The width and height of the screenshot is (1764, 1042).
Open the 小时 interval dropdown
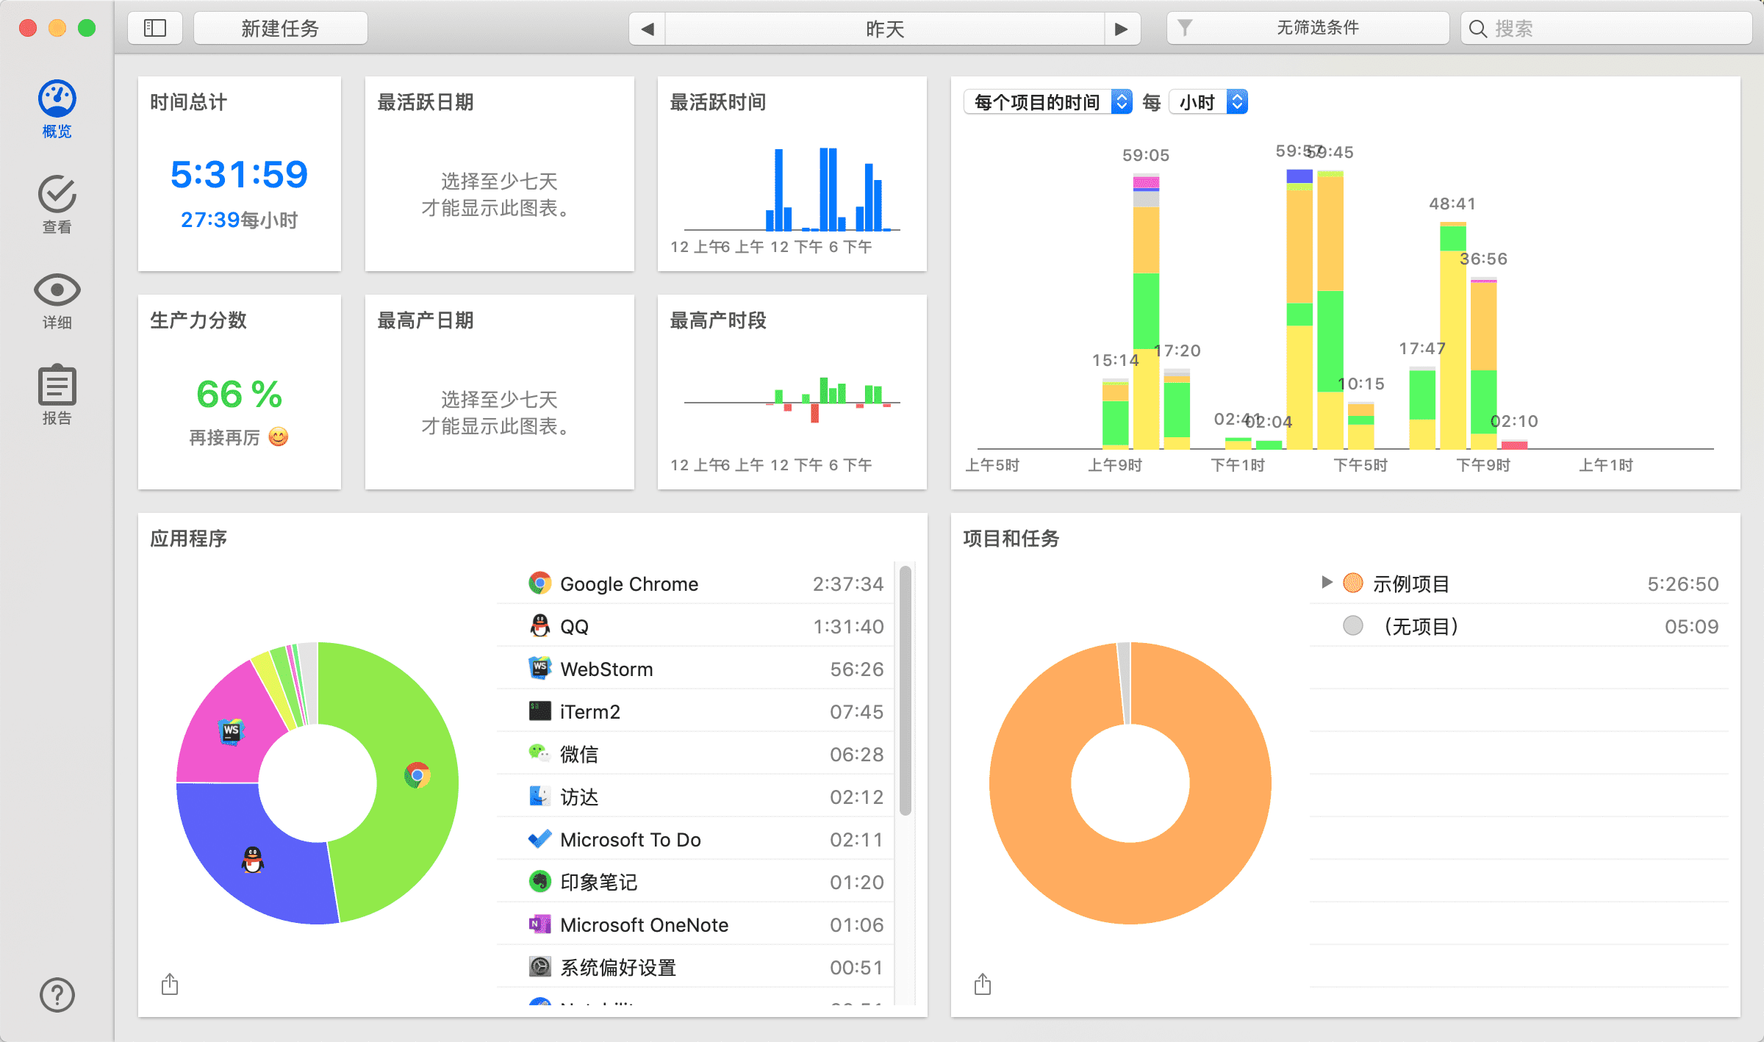[x=1208, y=102]
